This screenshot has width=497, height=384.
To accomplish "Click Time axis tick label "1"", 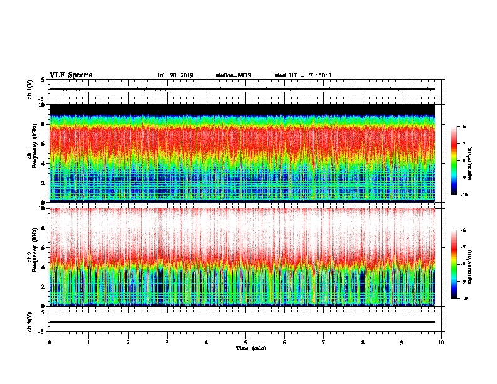I will (88, 343).
